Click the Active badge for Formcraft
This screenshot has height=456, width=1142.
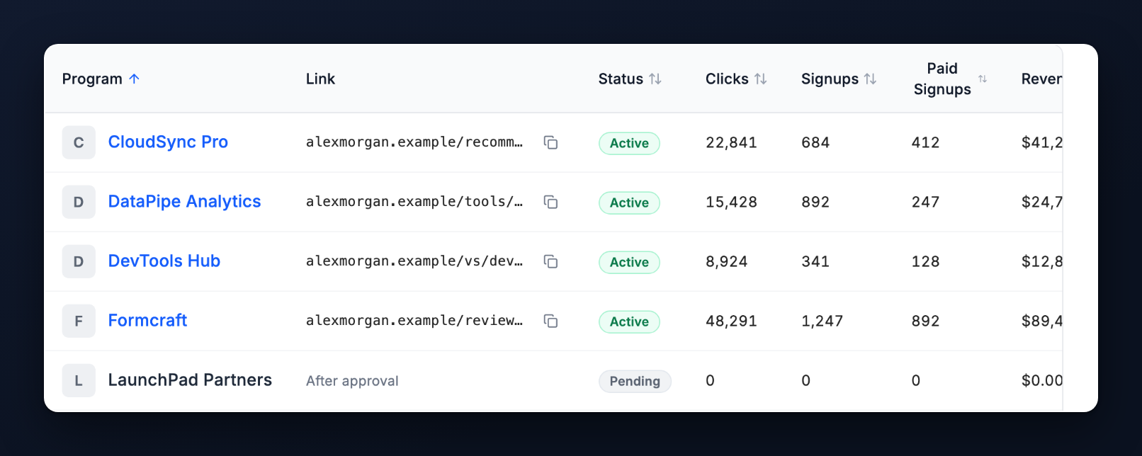click(x=629, y=321)
